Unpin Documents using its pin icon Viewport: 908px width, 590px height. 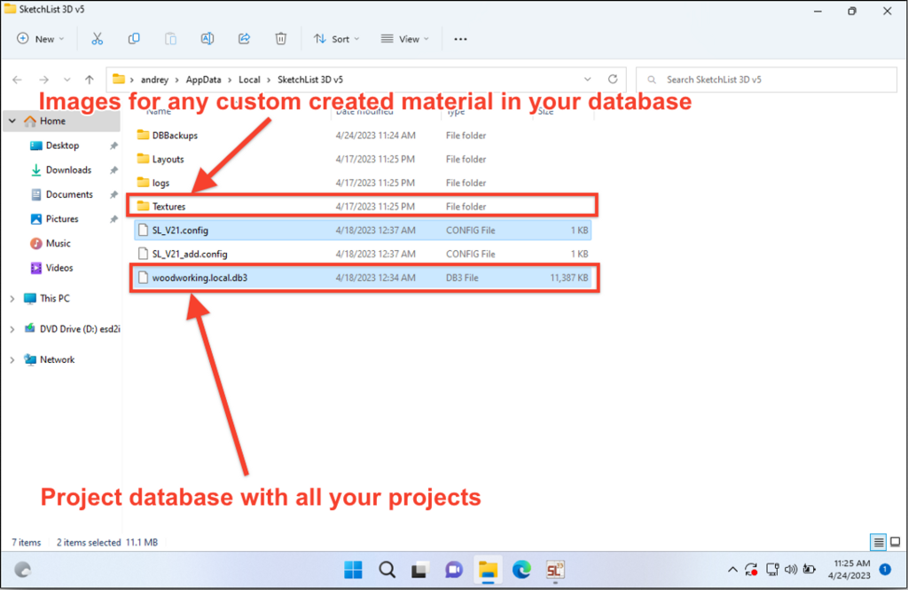point(114,194)
